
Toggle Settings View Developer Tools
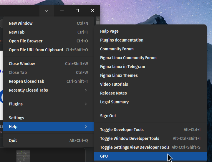135,147
